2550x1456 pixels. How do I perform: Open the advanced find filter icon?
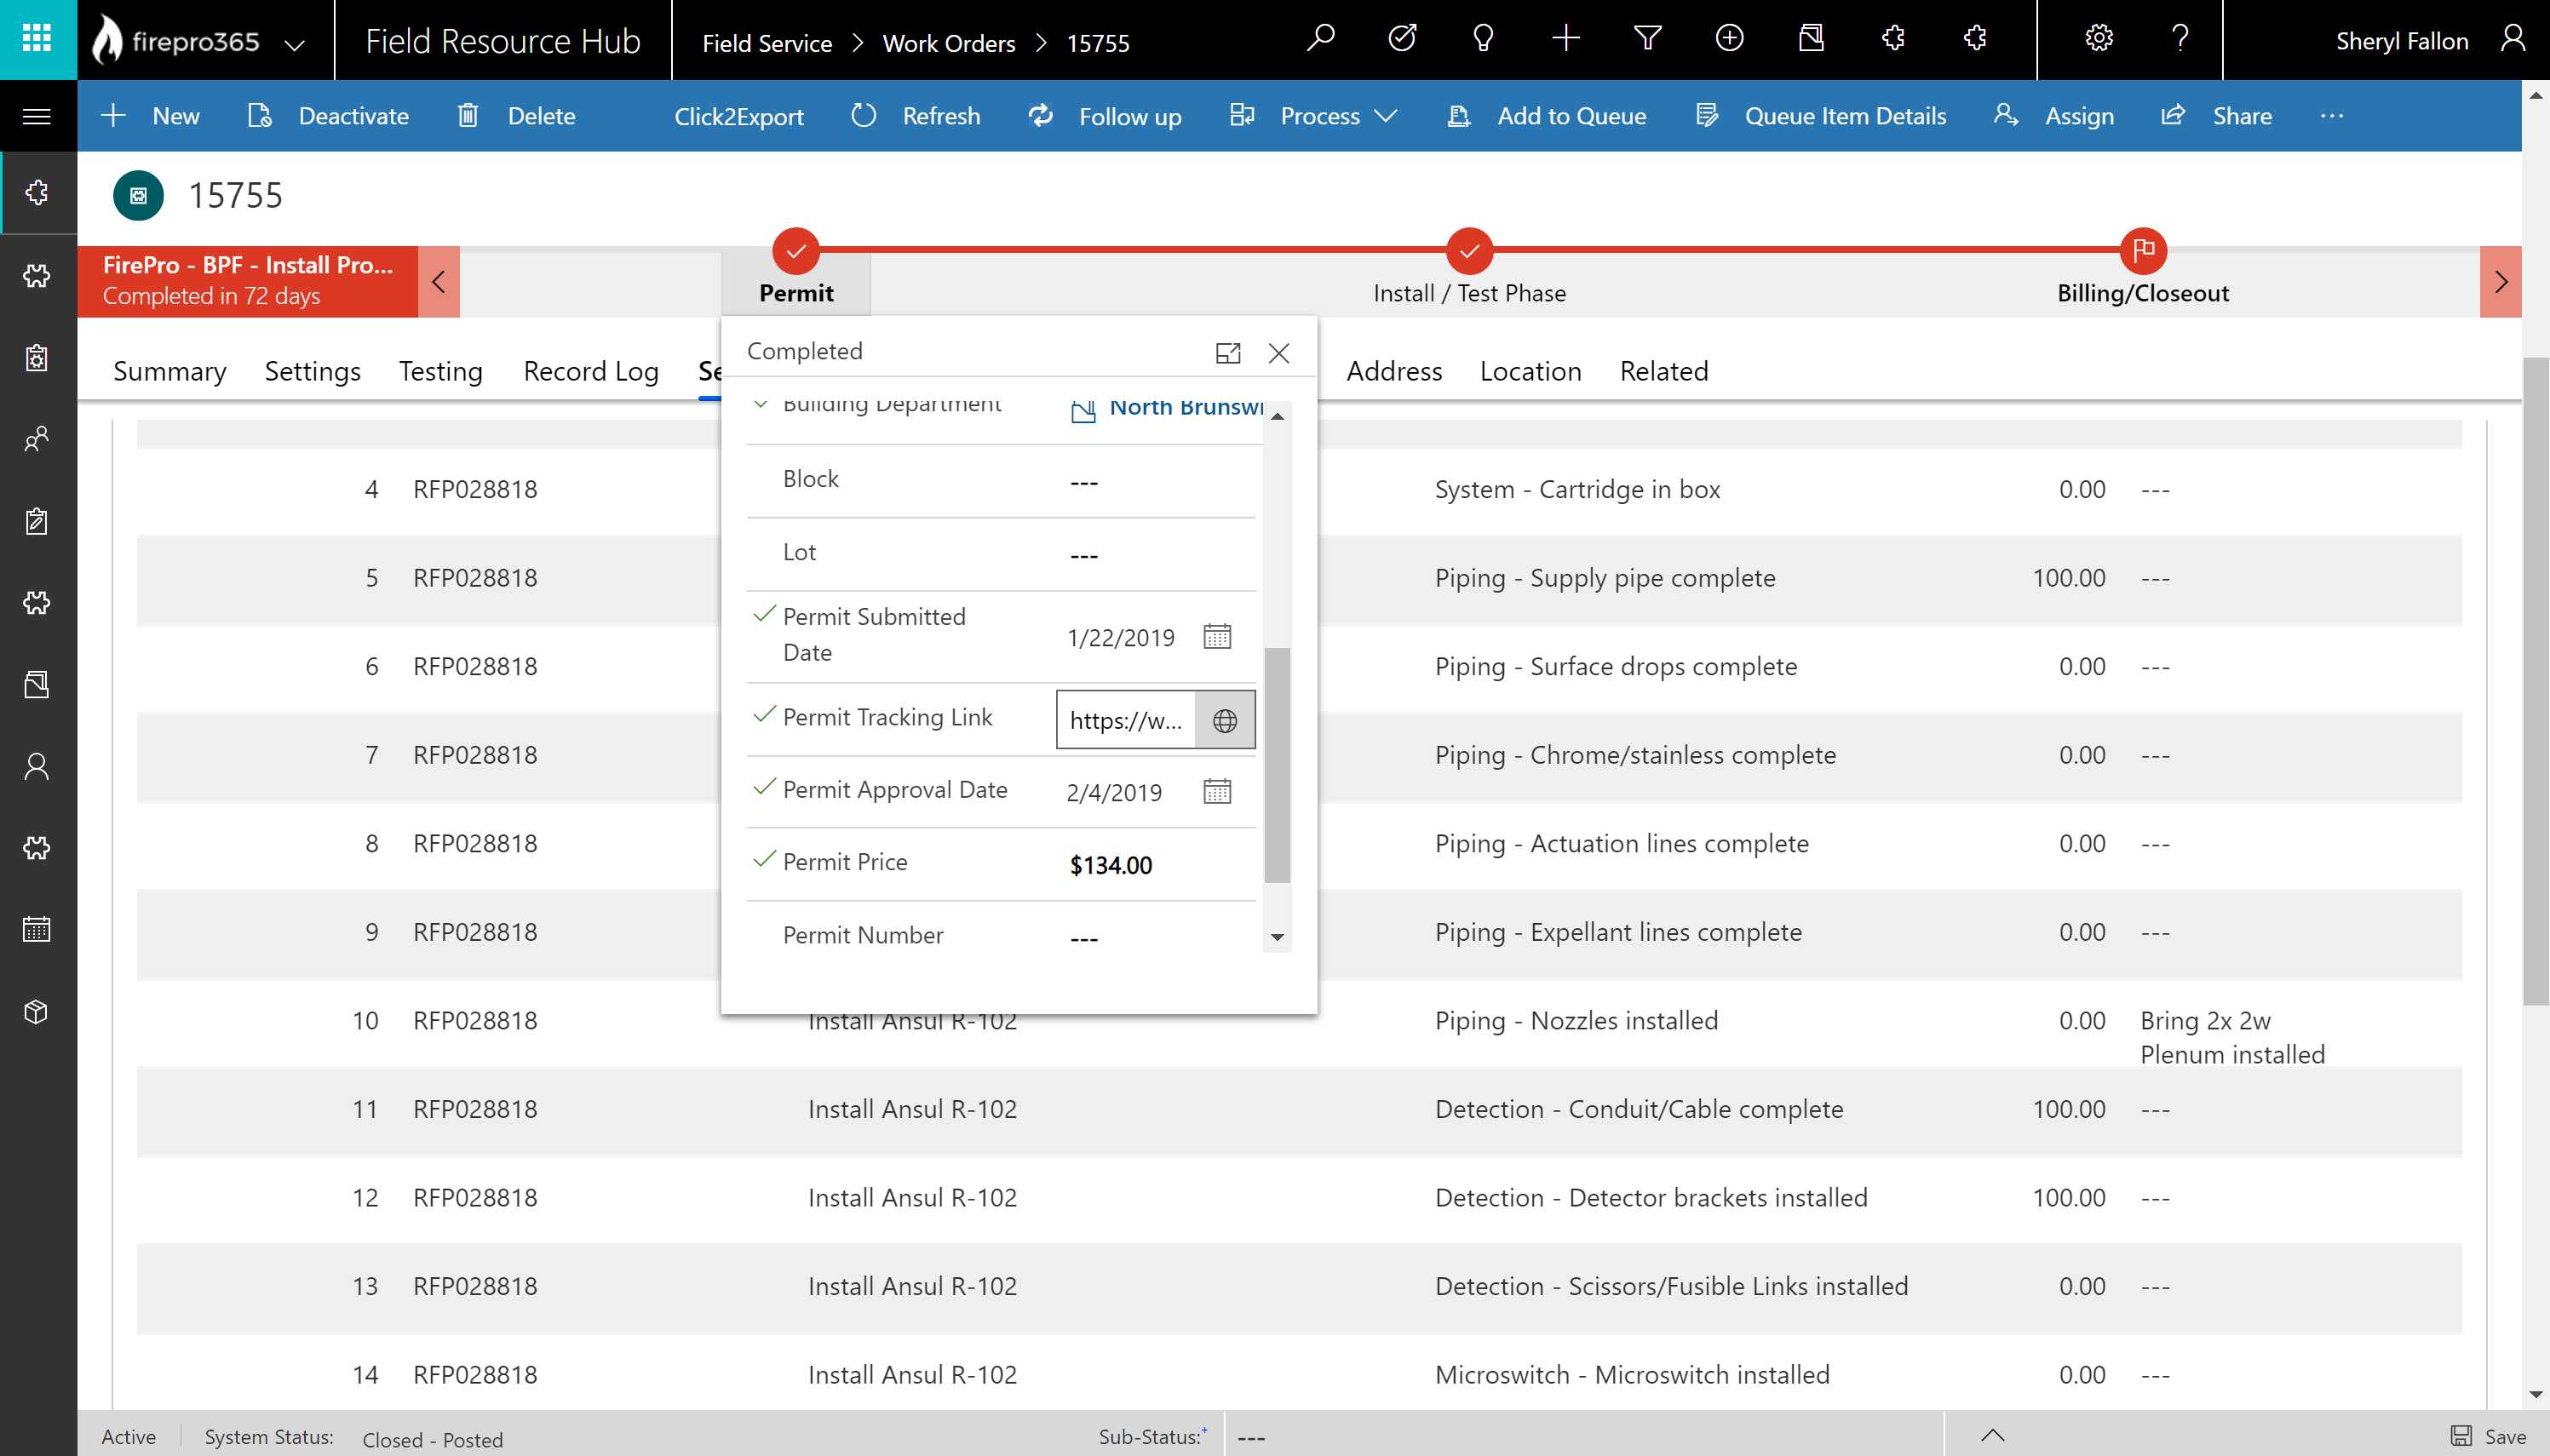[x=1647, y=39]
